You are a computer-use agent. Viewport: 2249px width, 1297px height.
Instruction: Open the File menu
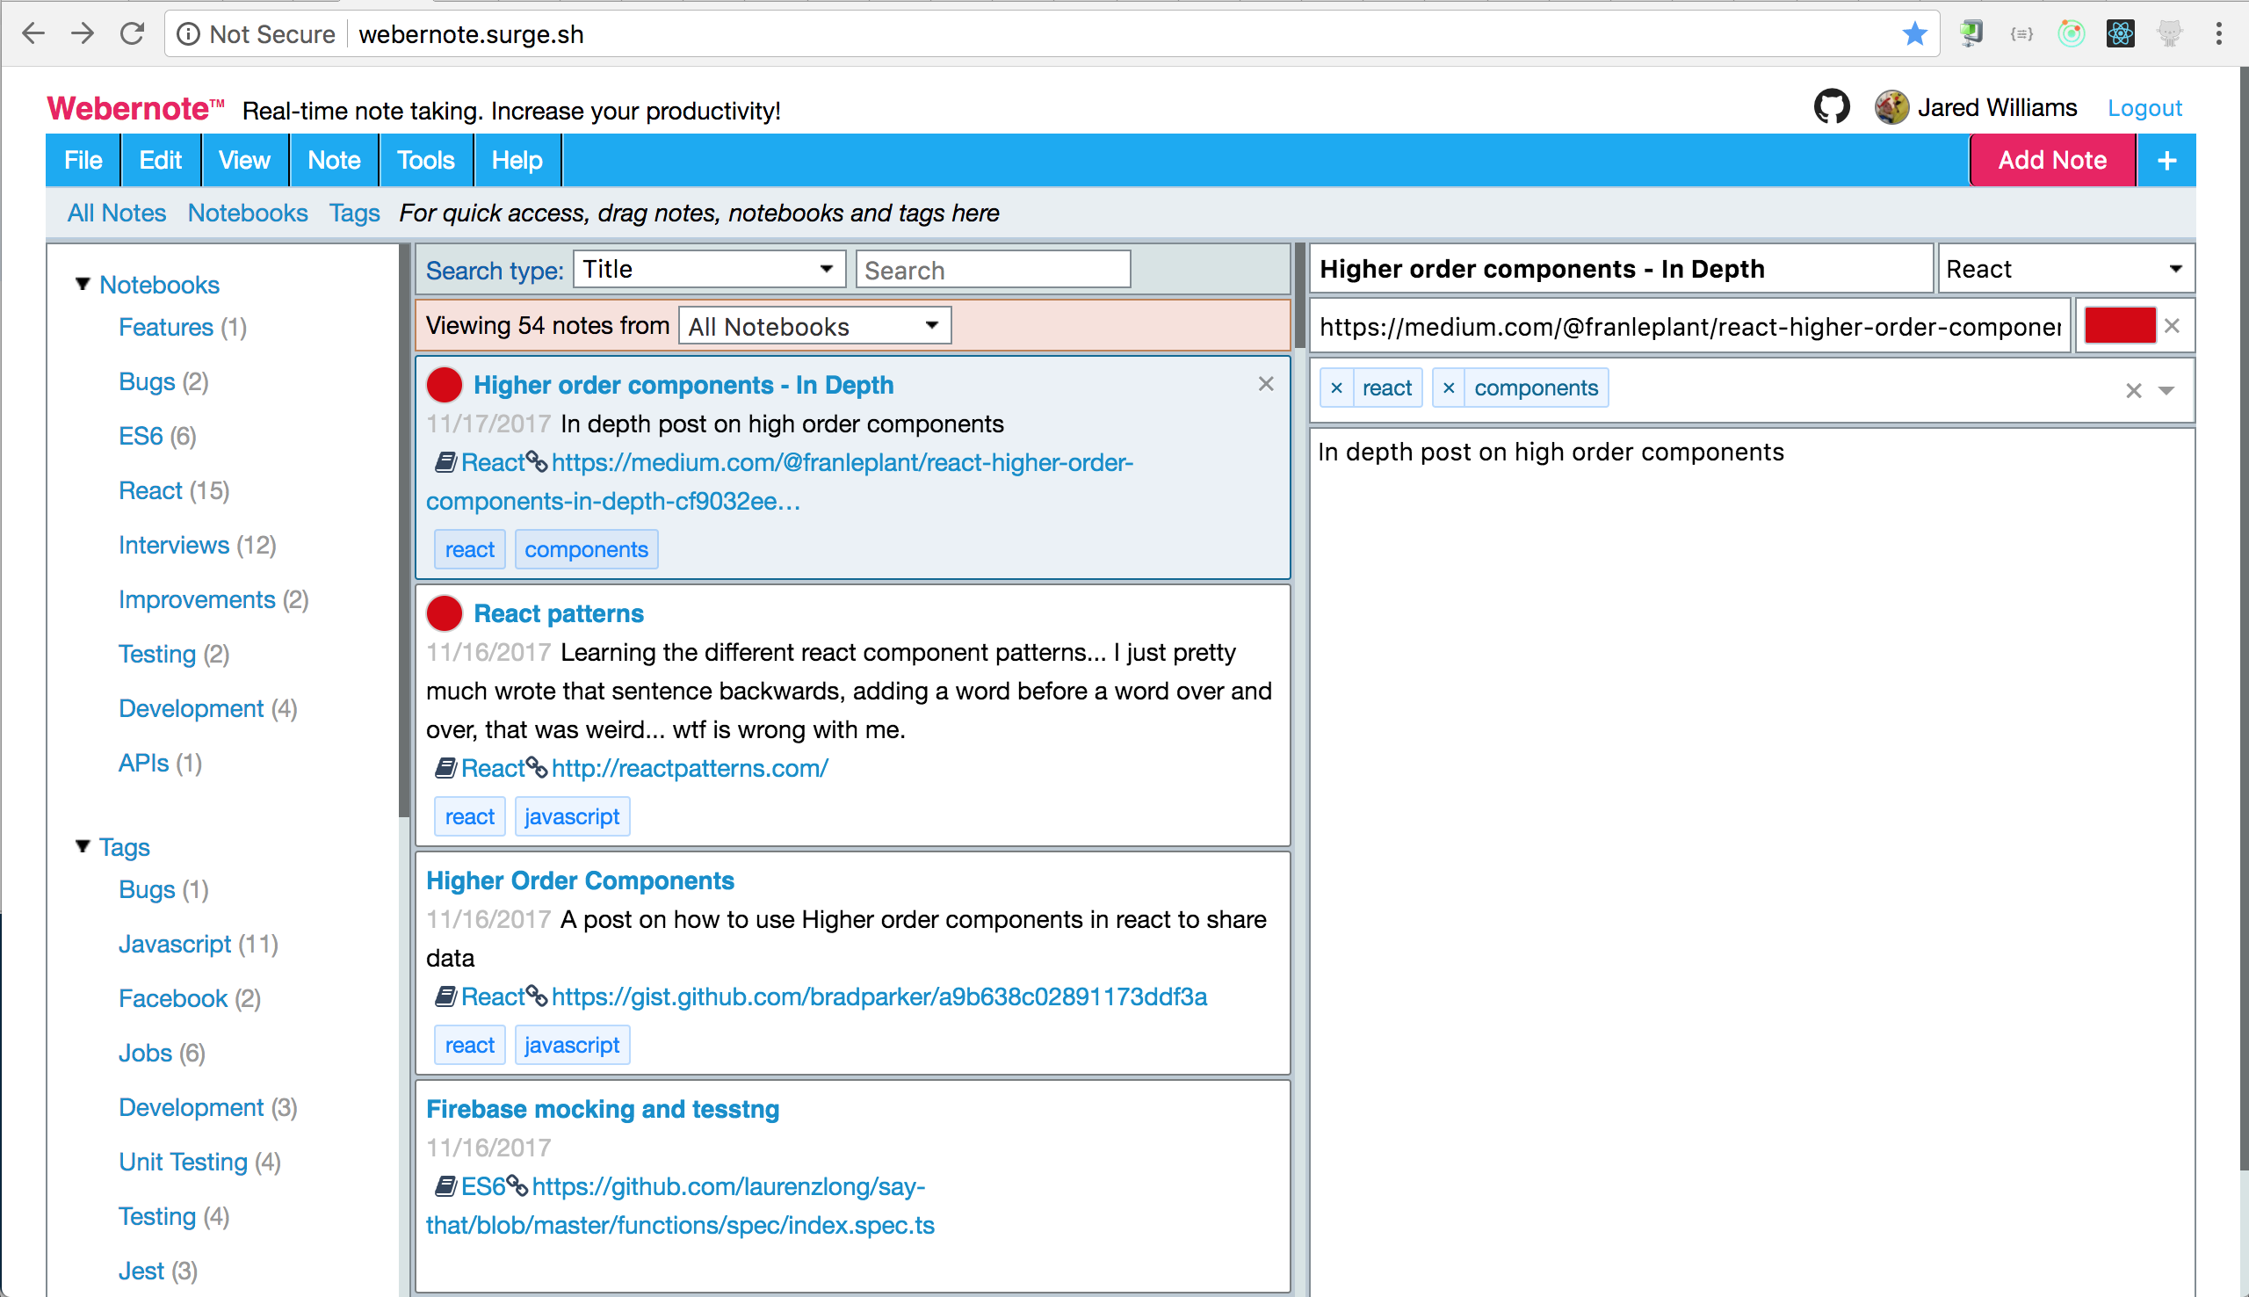83,160
